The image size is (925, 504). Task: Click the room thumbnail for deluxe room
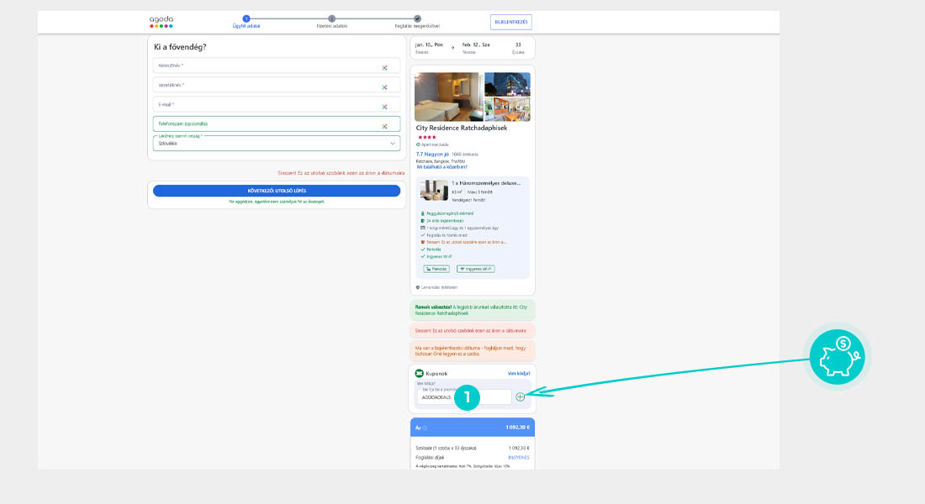pos(434,190)
